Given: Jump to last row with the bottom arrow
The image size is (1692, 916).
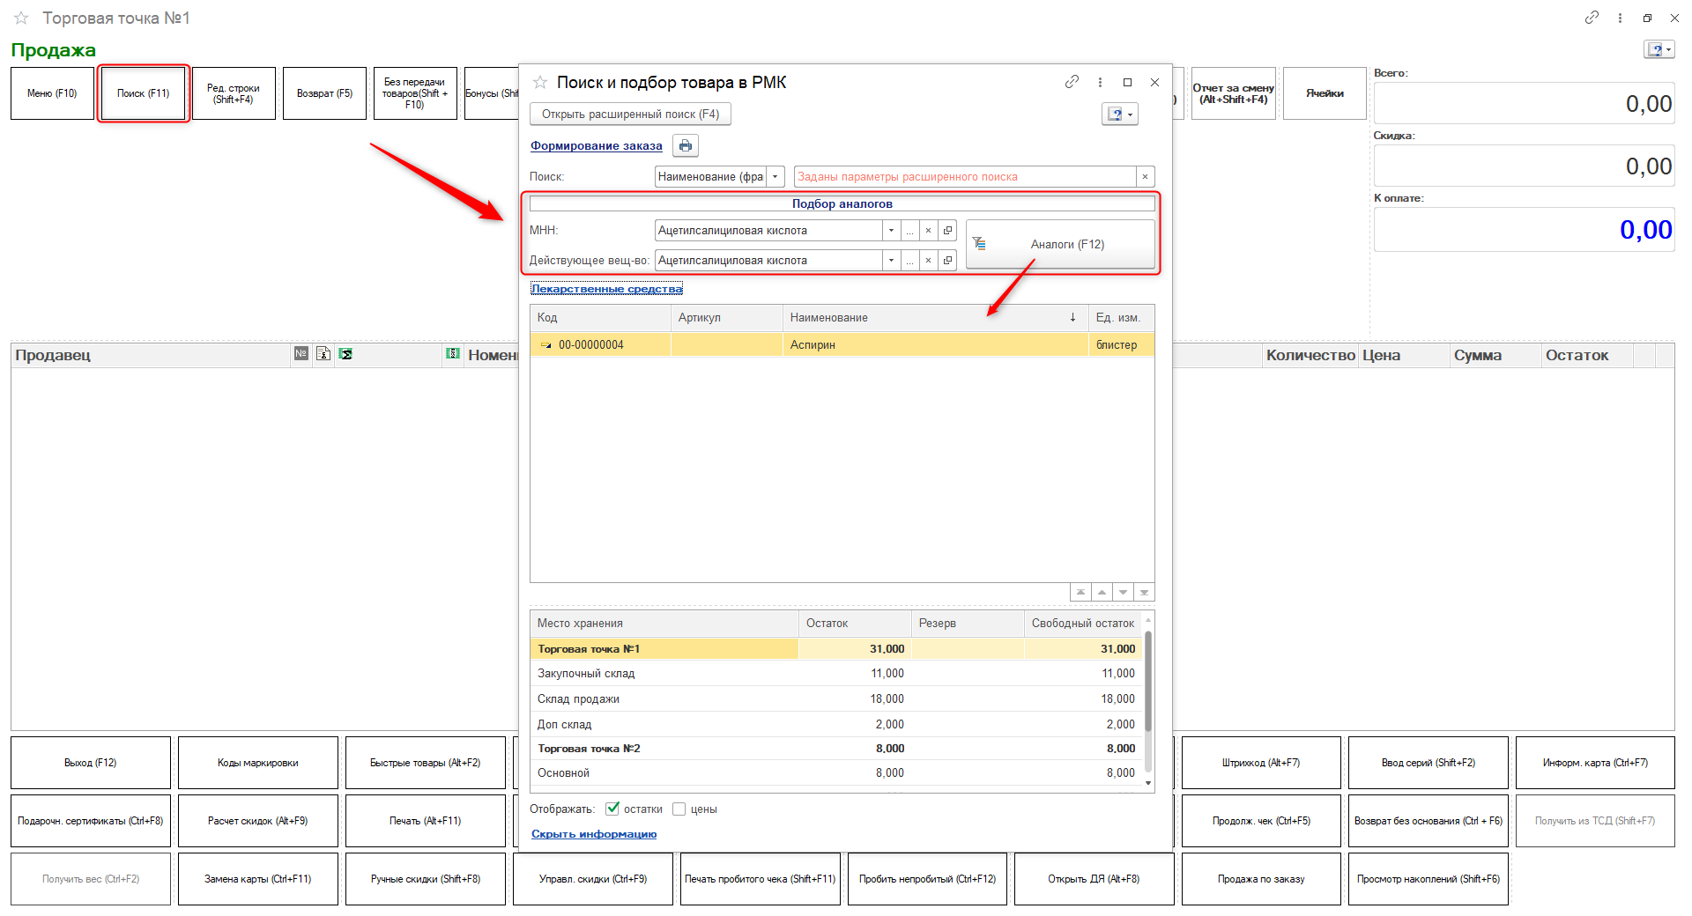Looking at the screenshot, I should pos(1144,592).
